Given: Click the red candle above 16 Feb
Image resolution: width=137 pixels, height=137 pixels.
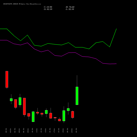Looking at the screenshot, I should [x=51, y=116].
